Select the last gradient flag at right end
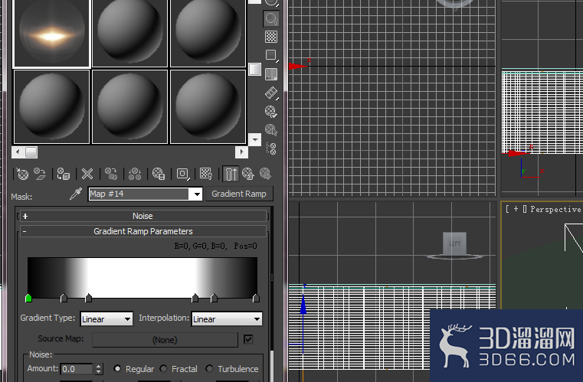 point(256,298)
